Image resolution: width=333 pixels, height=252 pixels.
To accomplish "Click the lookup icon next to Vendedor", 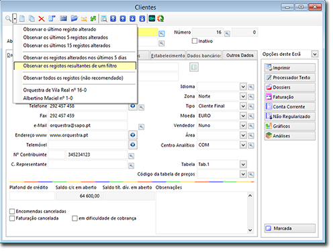I will tap(251, 126).
